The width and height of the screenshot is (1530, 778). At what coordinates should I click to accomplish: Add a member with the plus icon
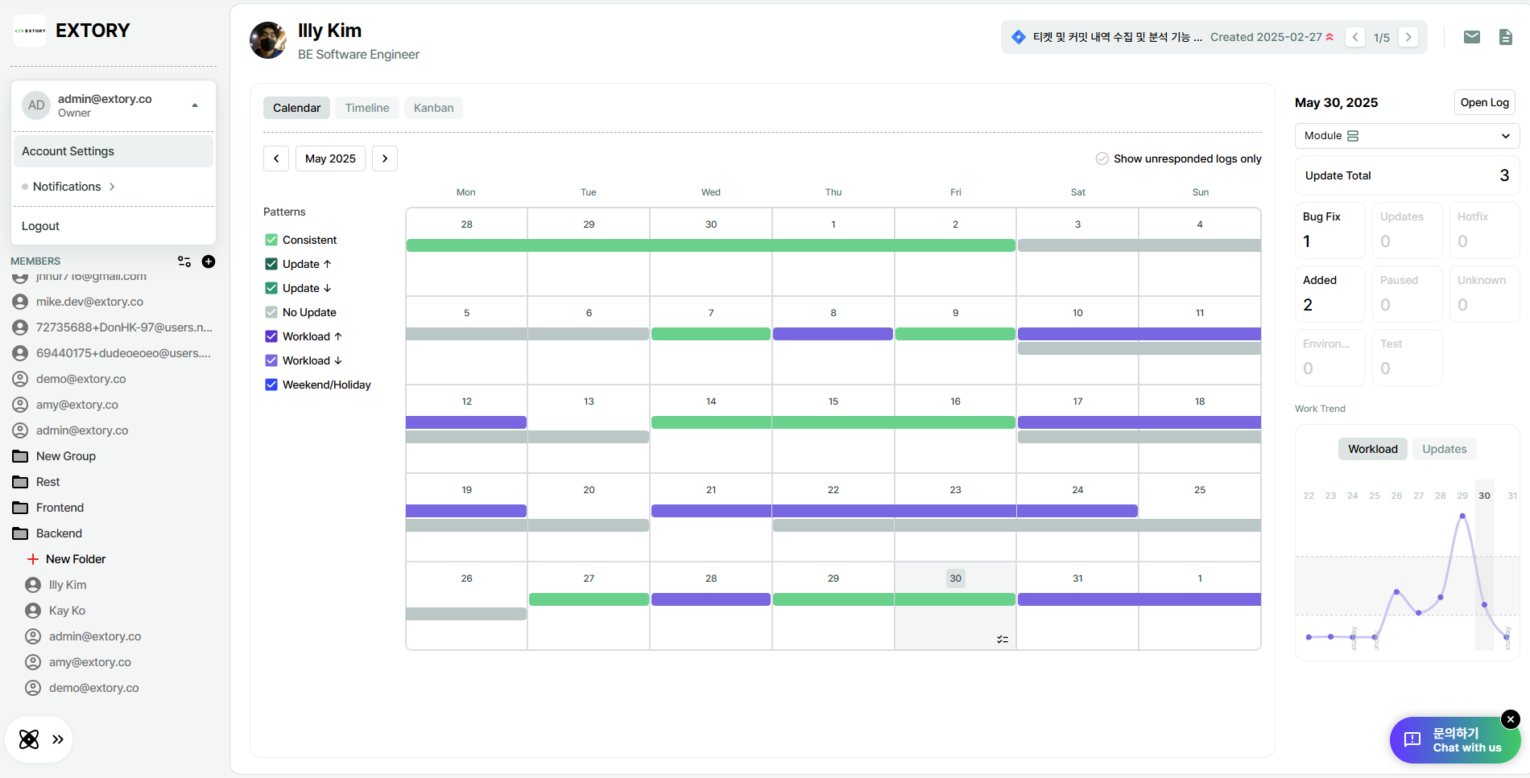tap(209, 261)
